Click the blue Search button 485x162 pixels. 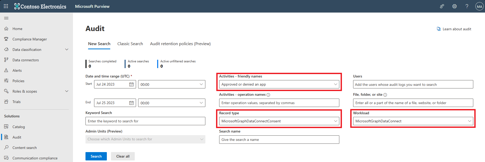click(96, 156)
